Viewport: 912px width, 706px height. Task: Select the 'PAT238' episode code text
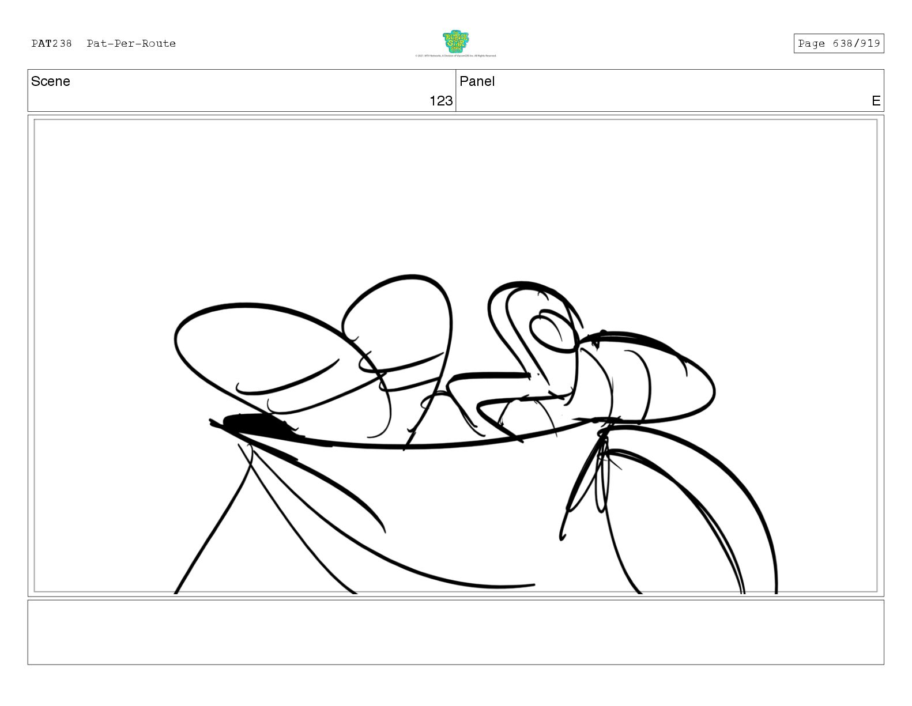[x=52, y=44]
